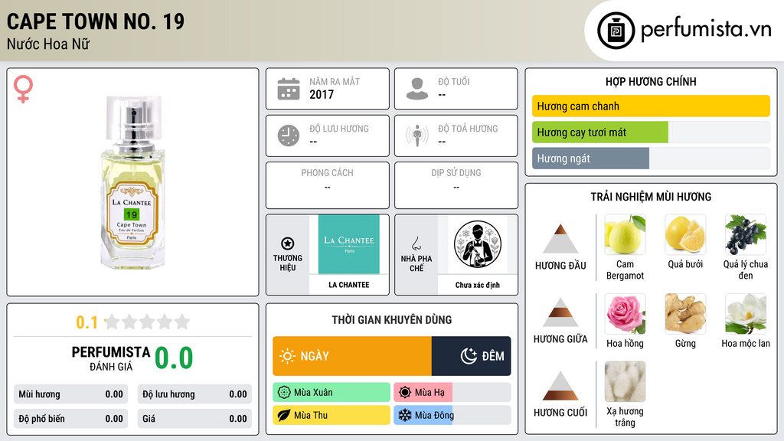Image resolution: width=784 pixels, height=441 pixels.
Task: Click the spring flower season icon
Action: 284,393
